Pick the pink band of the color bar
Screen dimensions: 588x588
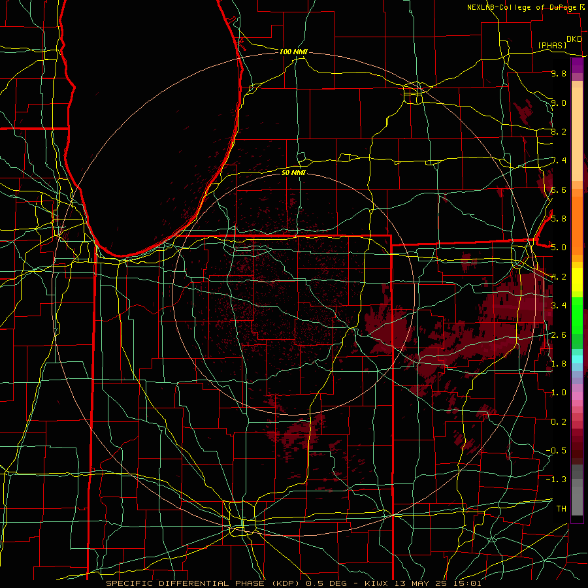click(x=577, y=396)
